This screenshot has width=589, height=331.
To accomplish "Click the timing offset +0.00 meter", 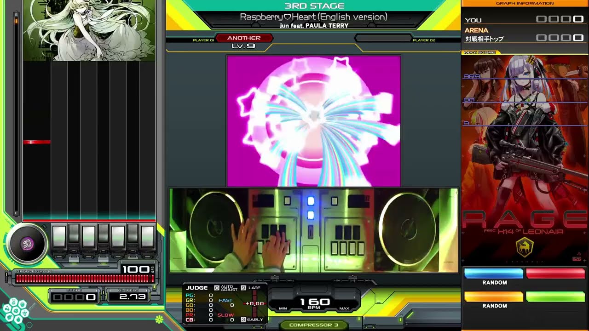I will (x=254, y=303).
